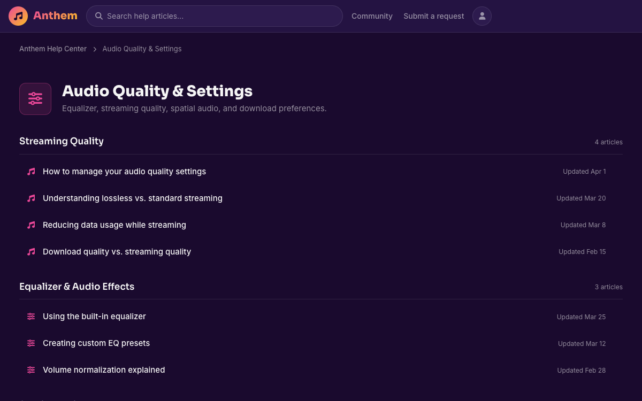Image resolution: width=642 pixels, height=401 pixels.
Task: Open the Community page
Action: [372, 16]
